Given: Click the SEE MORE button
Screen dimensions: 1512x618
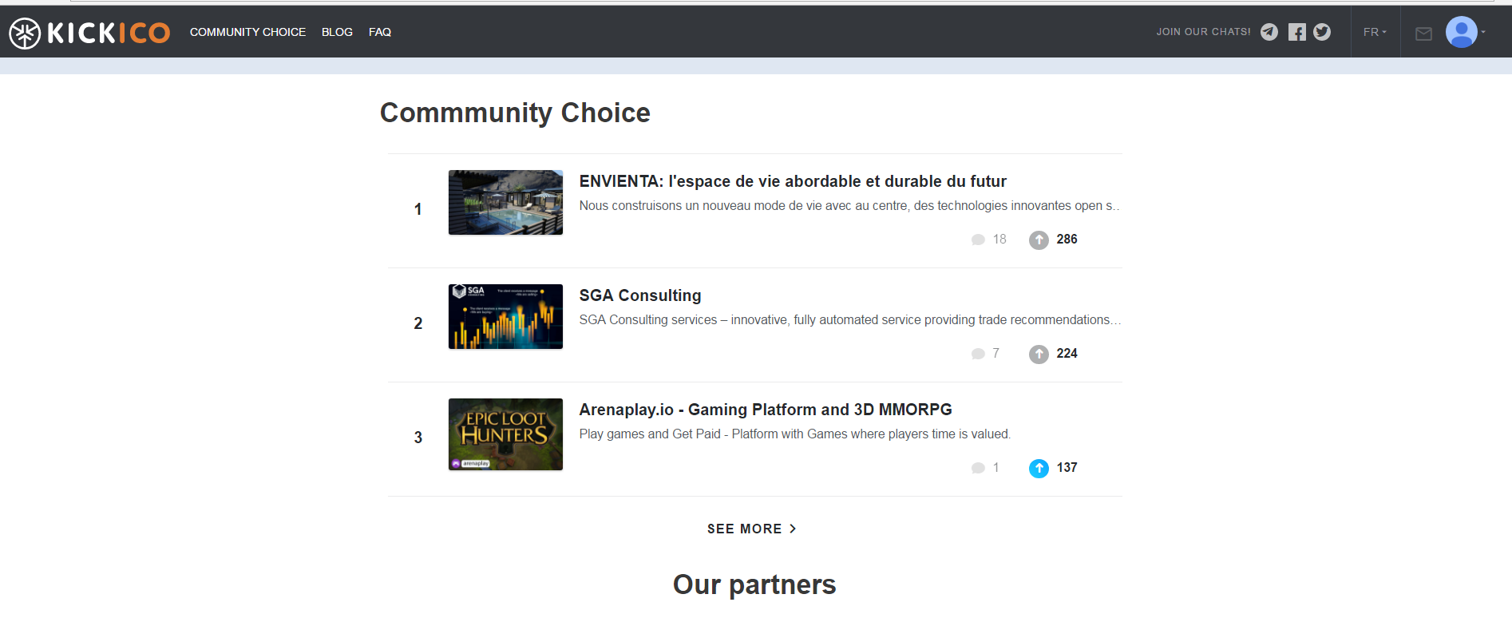Looking at the screenshot, I should tap(751, 529).
